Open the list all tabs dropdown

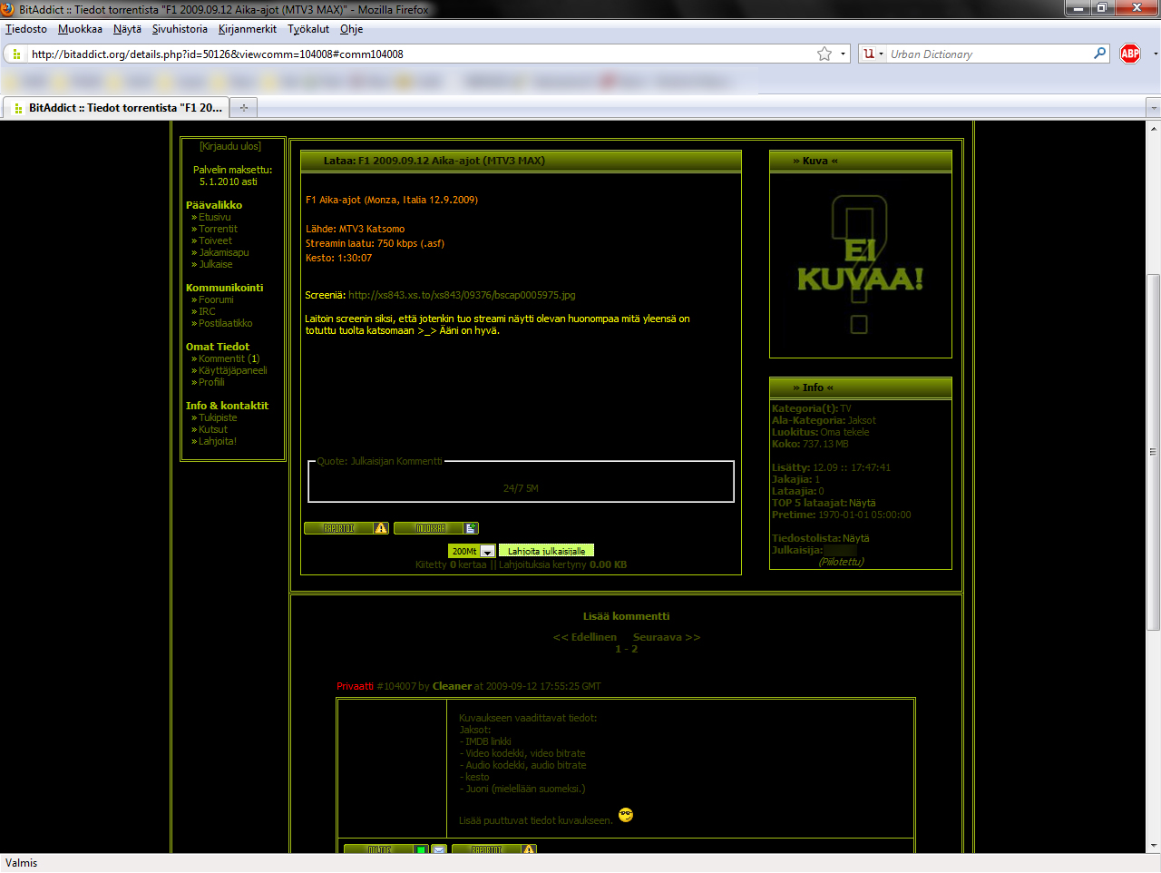pos(1153,108)
